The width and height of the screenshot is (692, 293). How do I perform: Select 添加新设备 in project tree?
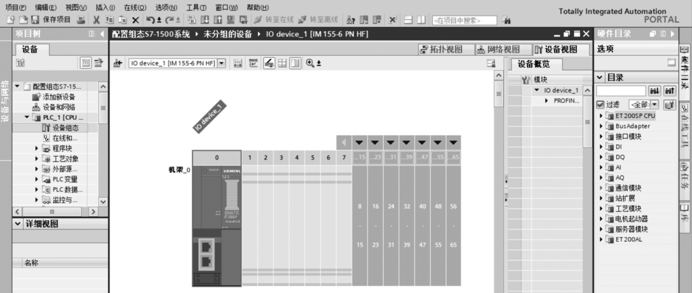click(x=59, y=97)
